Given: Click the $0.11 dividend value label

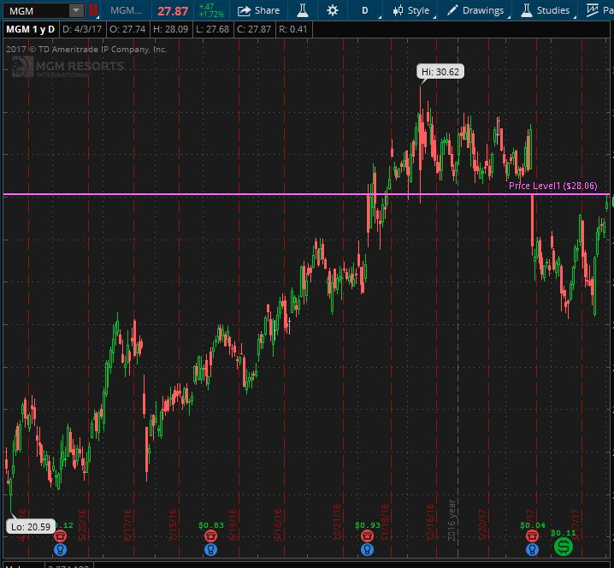Looking at the screenshot, I should 563,533.
